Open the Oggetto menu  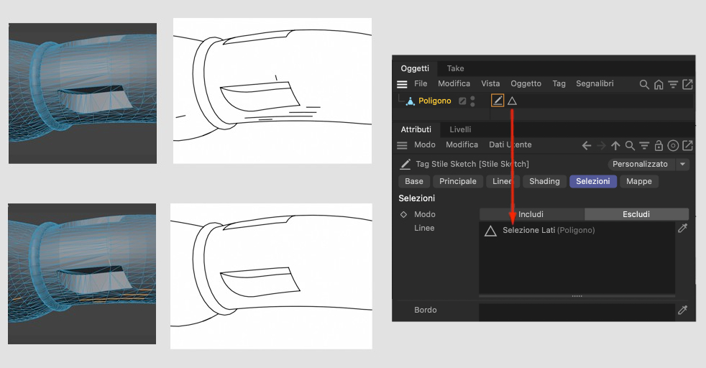pos(526,83)
